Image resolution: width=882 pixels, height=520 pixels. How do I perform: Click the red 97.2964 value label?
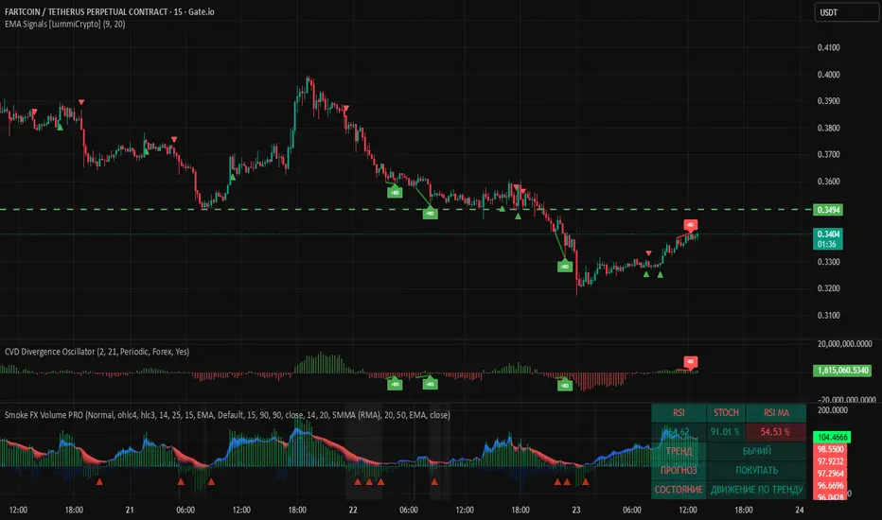click(x=830, y=474)
